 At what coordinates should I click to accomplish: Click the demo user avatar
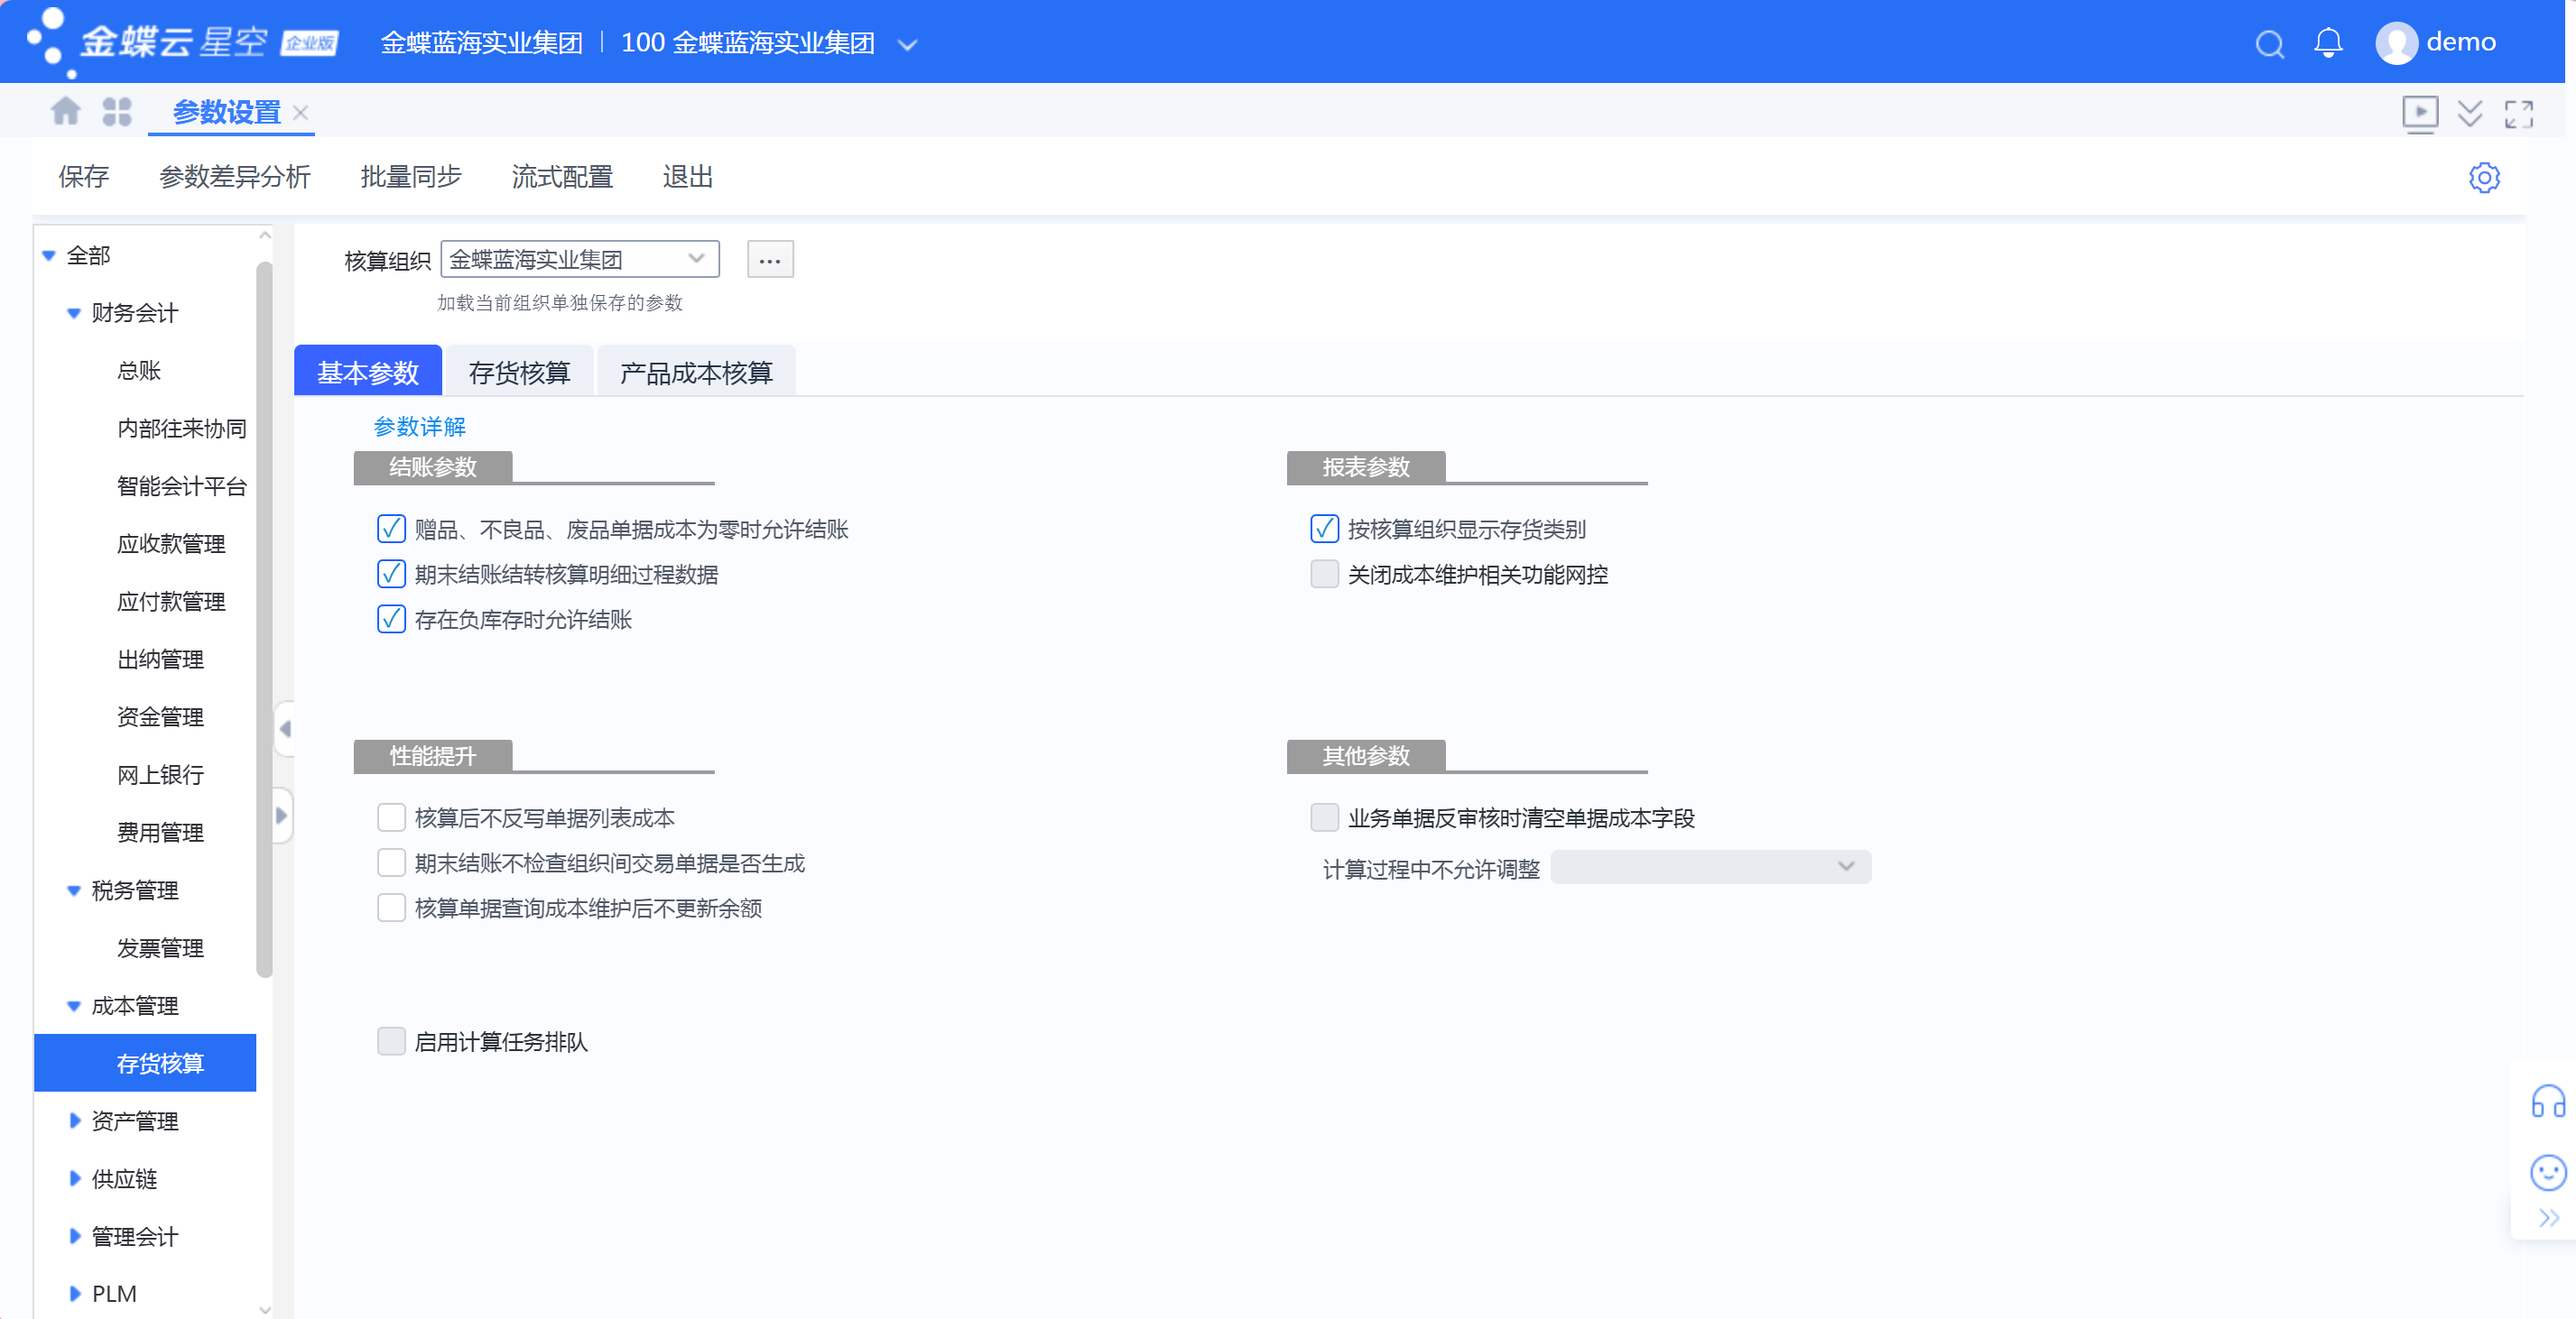(x=2396, y=43)
